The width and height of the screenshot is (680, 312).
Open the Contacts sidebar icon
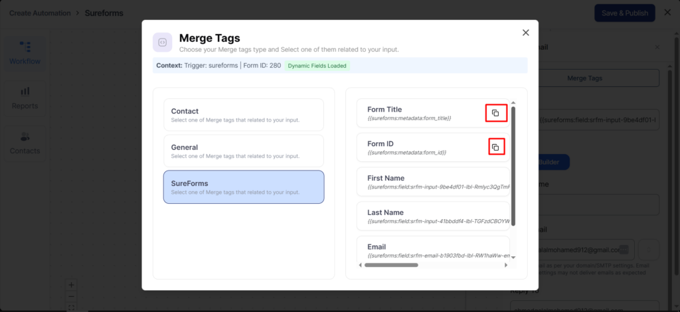point(25,143)
